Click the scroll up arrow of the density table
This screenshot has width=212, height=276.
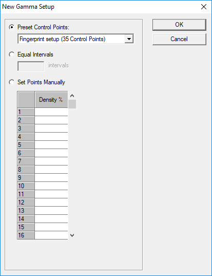click(x=72, y=96)
